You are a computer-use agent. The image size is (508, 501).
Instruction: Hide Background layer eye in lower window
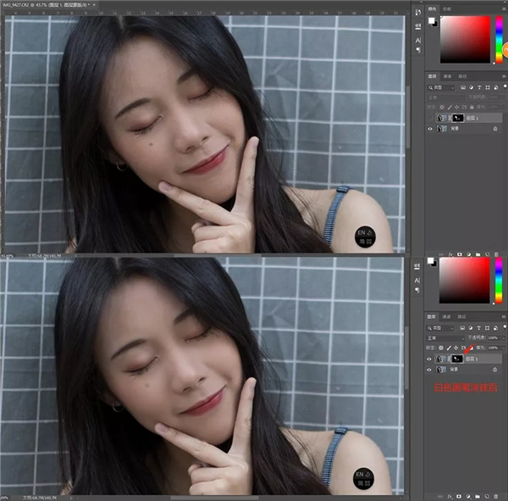point(429,370)
